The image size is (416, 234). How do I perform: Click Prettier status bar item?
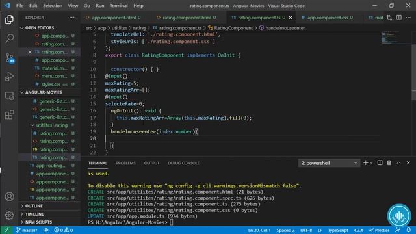click(379, 230)
